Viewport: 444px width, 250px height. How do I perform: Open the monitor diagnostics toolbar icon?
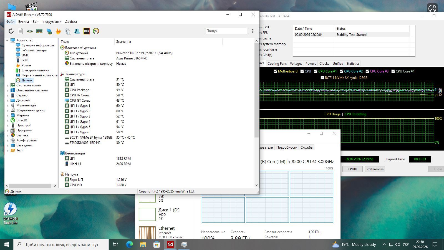(x=49, y=31)
